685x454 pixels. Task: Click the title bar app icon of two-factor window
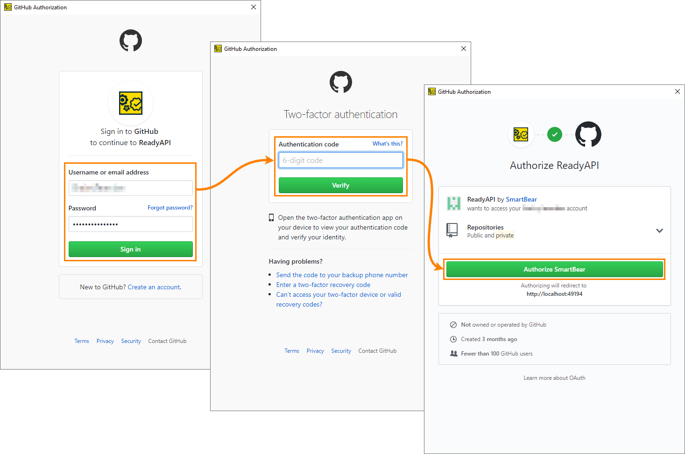click(x=218, y=49)
